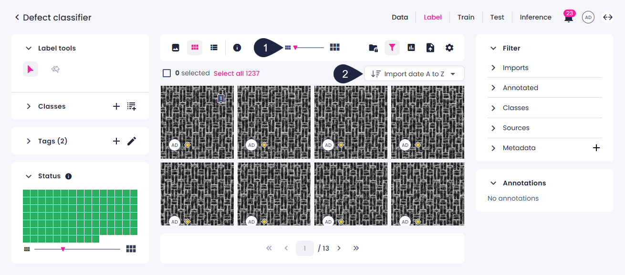The height and width of the screenshot is (275, 625).
Task: Switch to grid thumbnail view
Action: 195,48
